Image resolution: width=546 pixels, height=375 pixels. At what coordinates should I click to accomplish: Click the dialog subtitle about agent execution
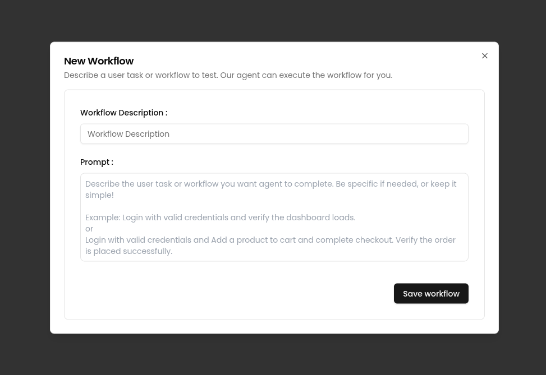pyautogui.click(x=228, y=75)
